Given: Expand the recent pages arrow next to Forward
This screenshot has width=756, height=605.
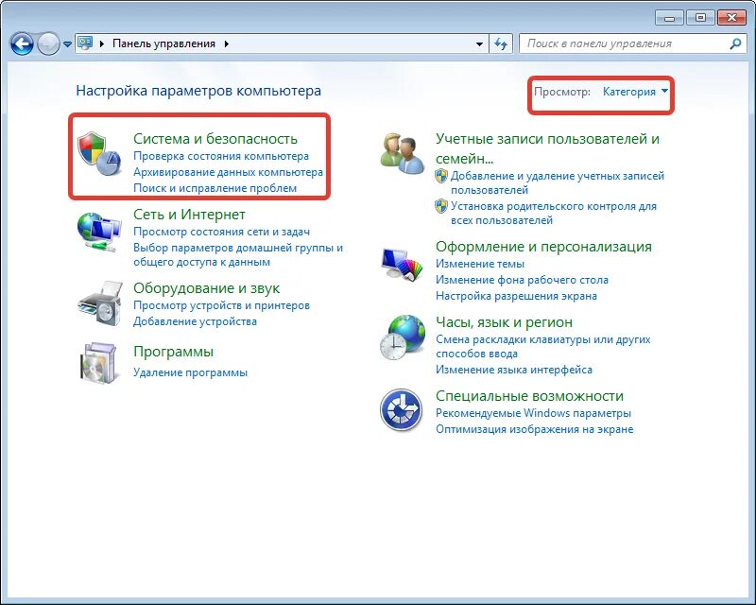Looking at the screenshot, I should click(67, 43).
